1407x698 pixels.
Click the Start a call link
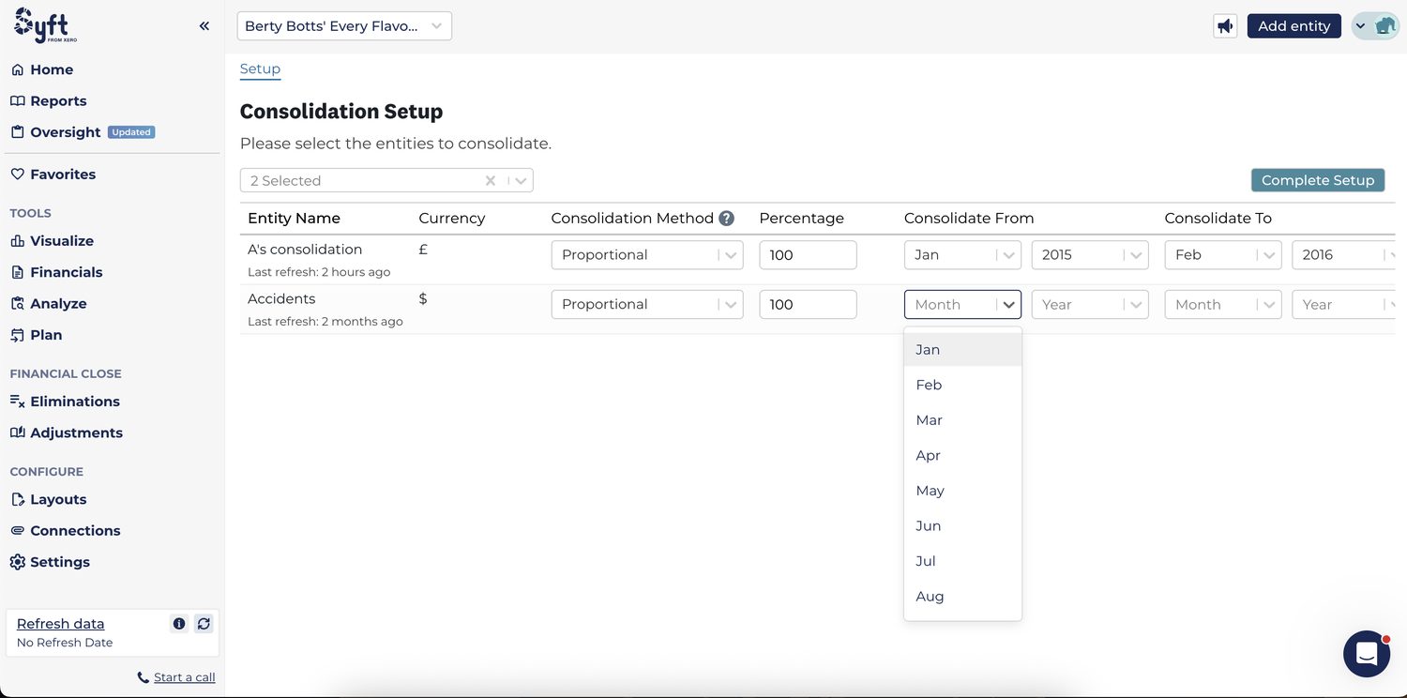click(x=185, y=677)
